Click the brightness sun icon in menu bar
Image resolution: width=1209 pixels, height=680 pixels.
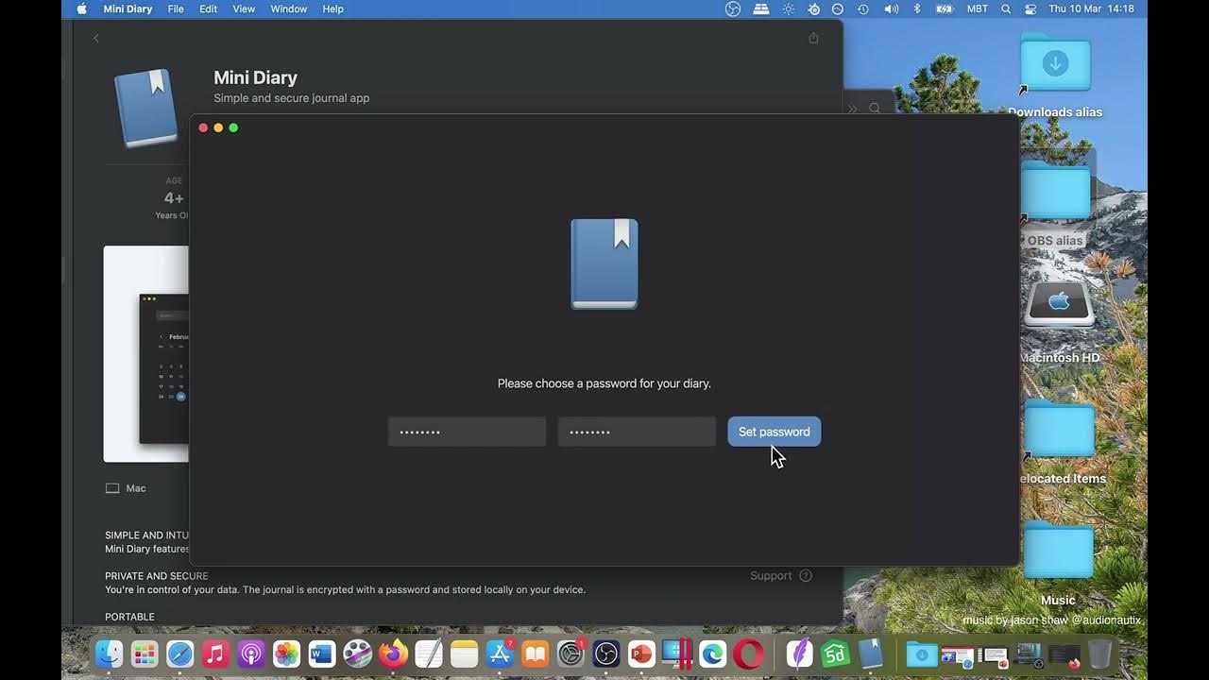[788, 8]
